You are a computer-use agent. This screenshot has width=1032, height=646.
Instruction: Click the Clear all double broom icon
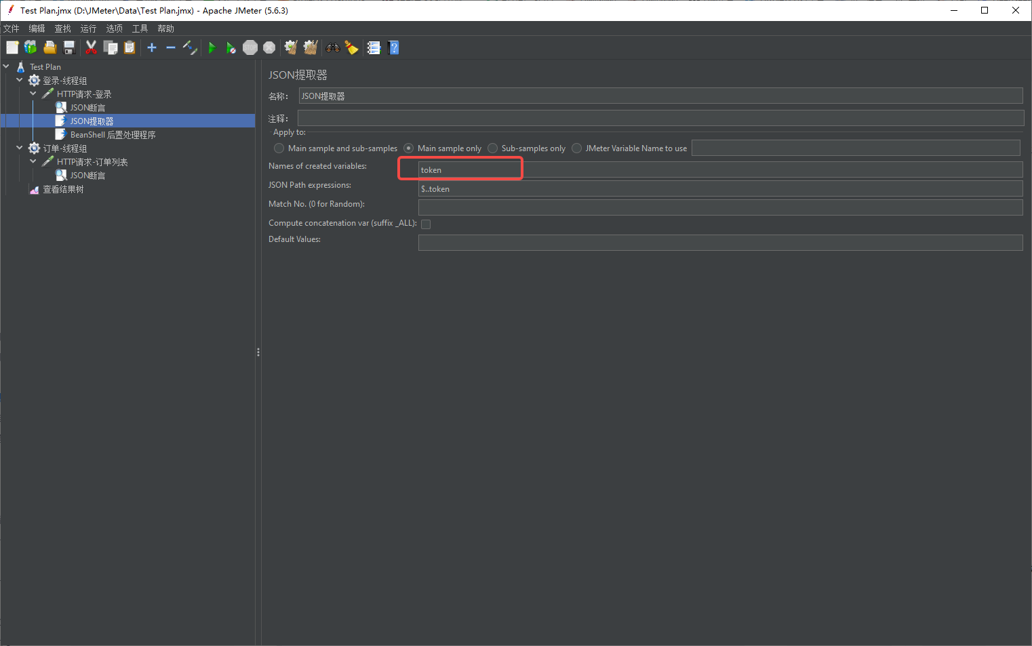click(x=311, y=47)
